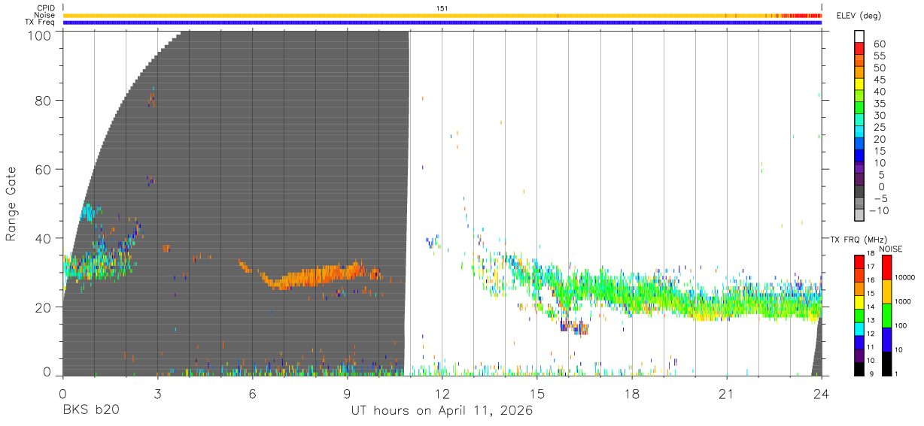
Task: Click the yellow Noise status bar
Action: point(442,15)
